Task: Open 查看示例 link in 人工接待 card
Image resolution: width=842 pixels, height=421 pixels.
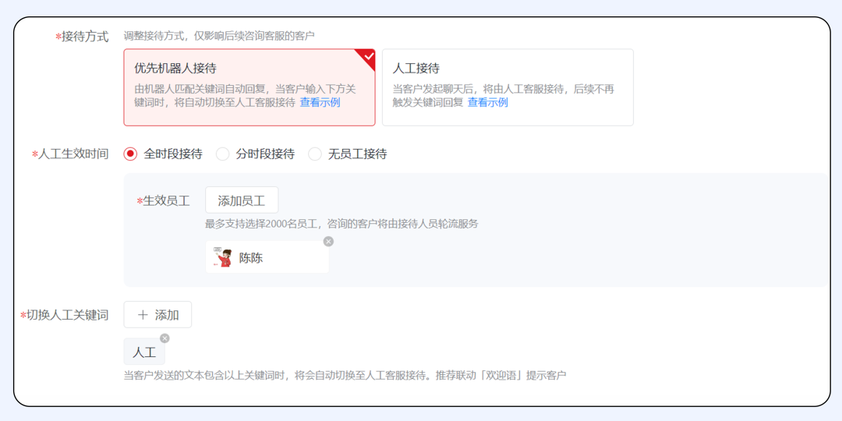Action: (487, 102)
